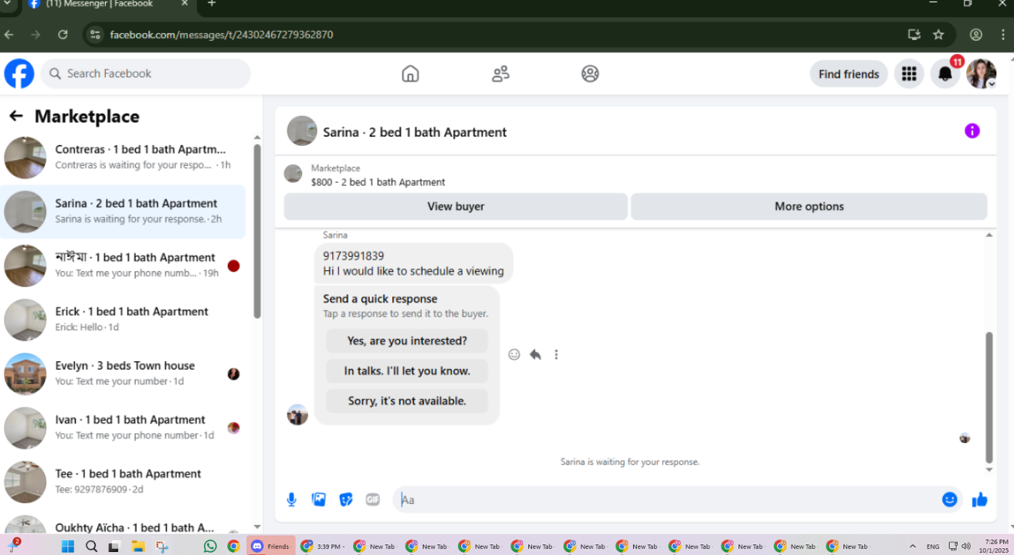Click the More options button
This screenshot has width=1014, height=555.
point(809,206)
